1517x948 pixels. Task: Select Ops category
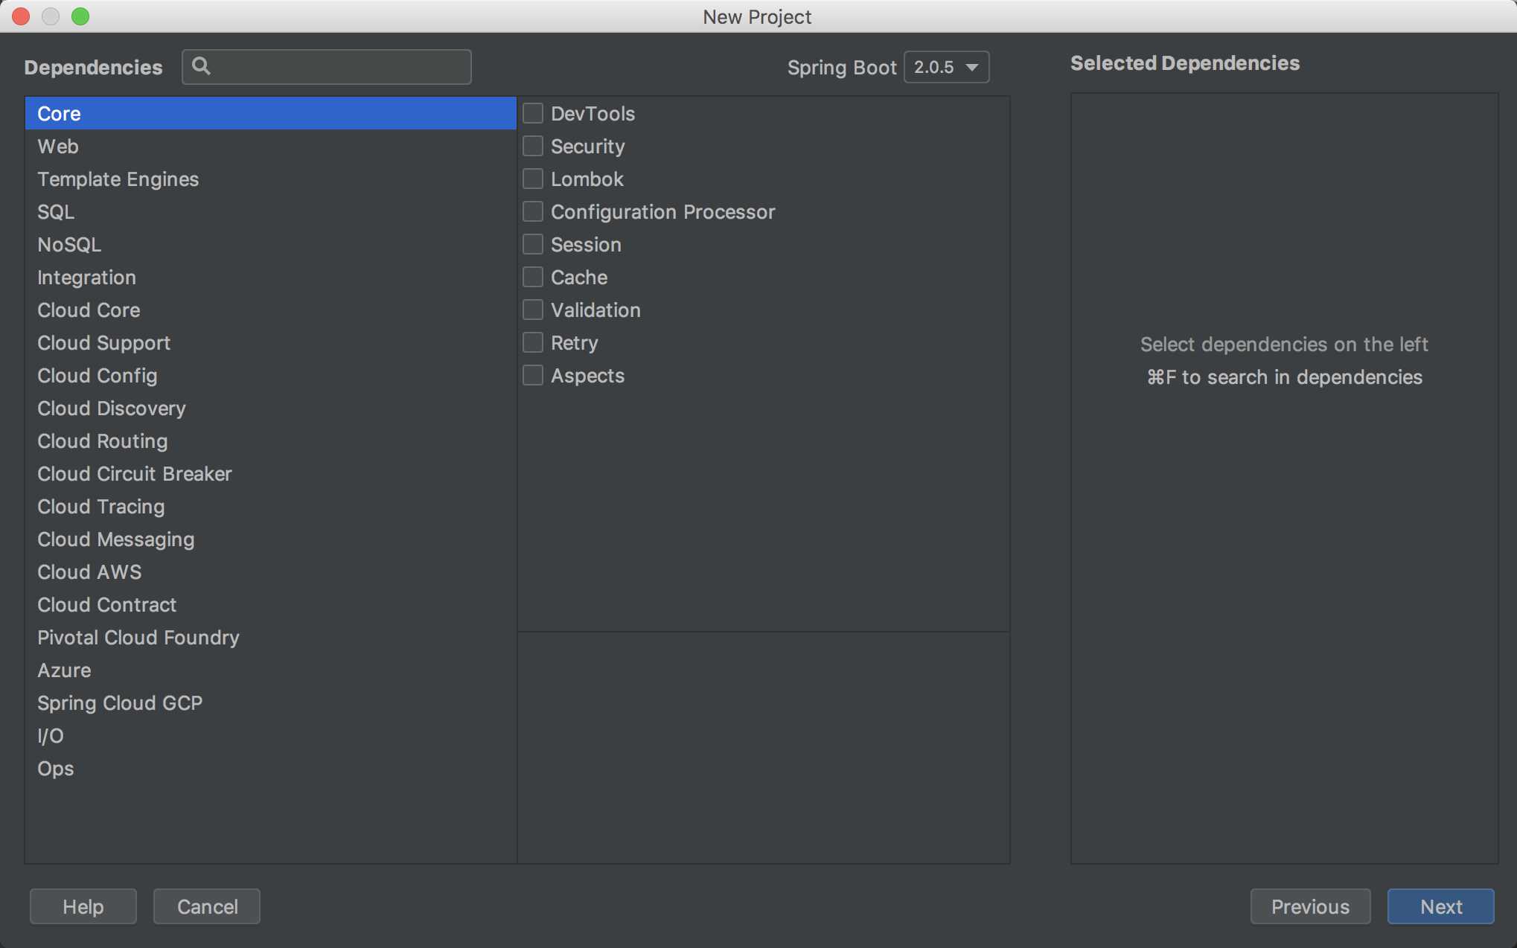(x=54, y=768)
